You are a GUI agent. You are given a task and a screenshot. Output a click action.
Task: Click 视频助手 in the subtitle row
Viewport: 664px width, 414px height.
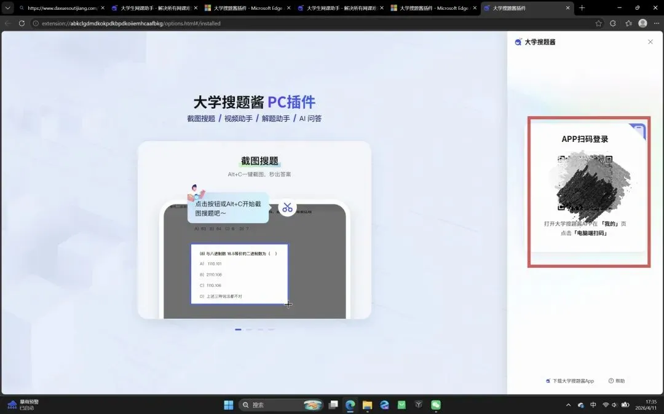point(239,119)
